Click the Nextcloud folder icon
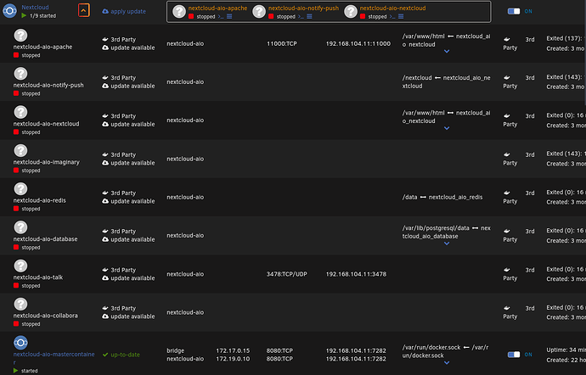586x375 pixels. tap(10, 10)
